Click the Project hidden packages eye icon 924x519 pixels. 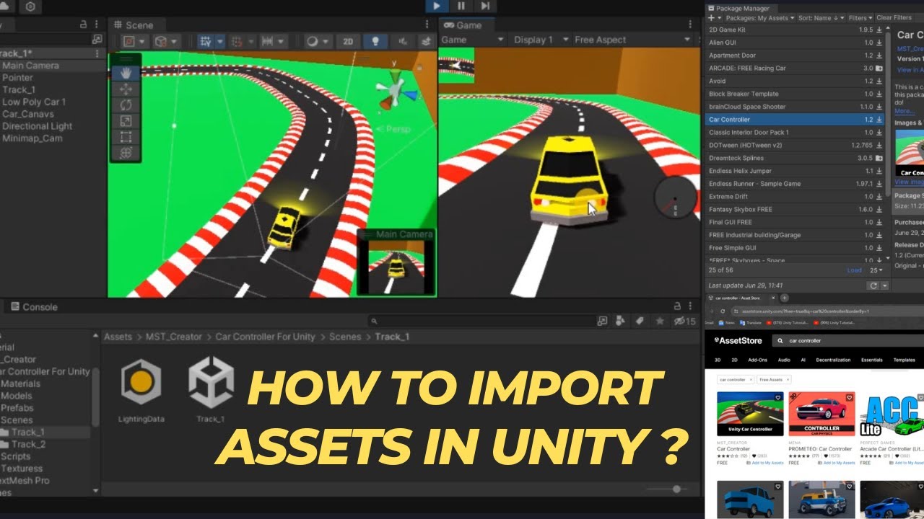(x=684, y=321)
